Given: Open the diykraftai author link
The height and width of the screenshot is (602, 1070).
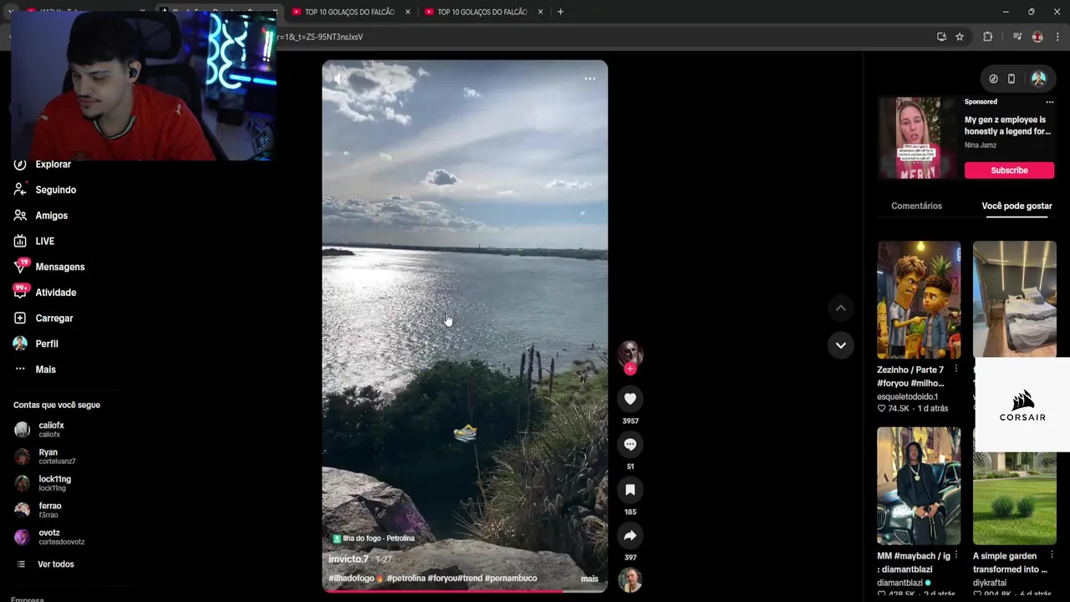Looking at the screenshot, I should tap(990, 583).
